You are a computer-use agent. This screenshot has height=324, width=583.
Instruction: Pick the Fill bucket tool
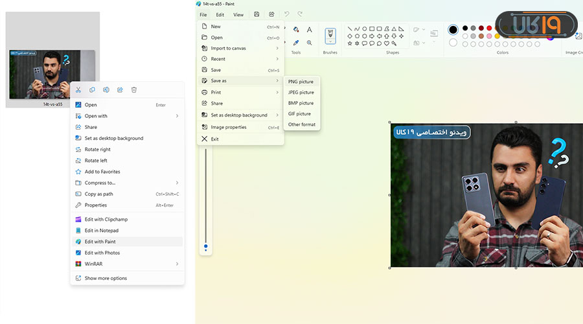296,29
